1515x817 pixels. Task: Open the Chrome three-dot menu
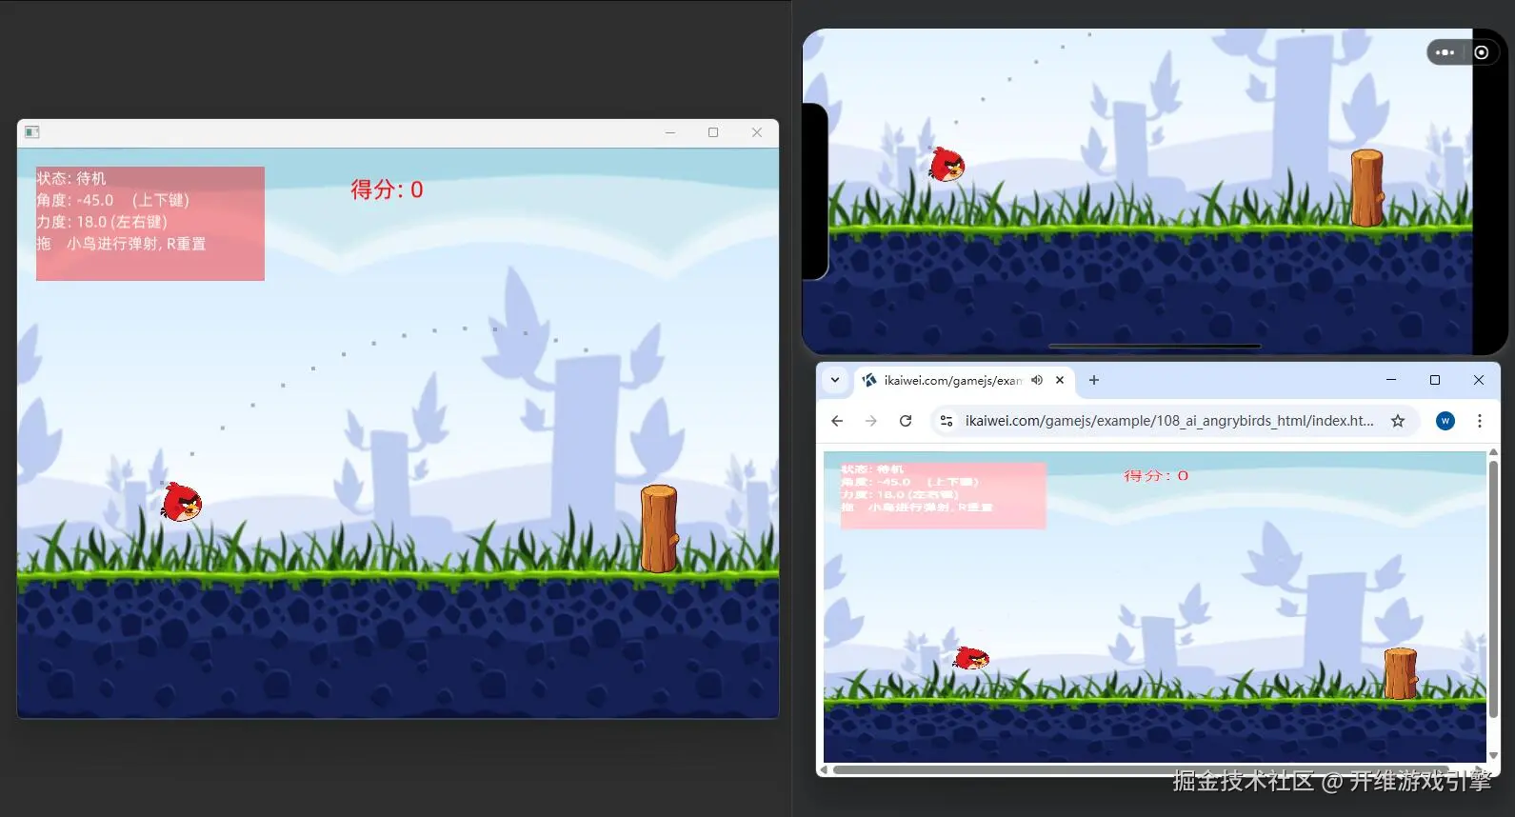point(1480,421)
